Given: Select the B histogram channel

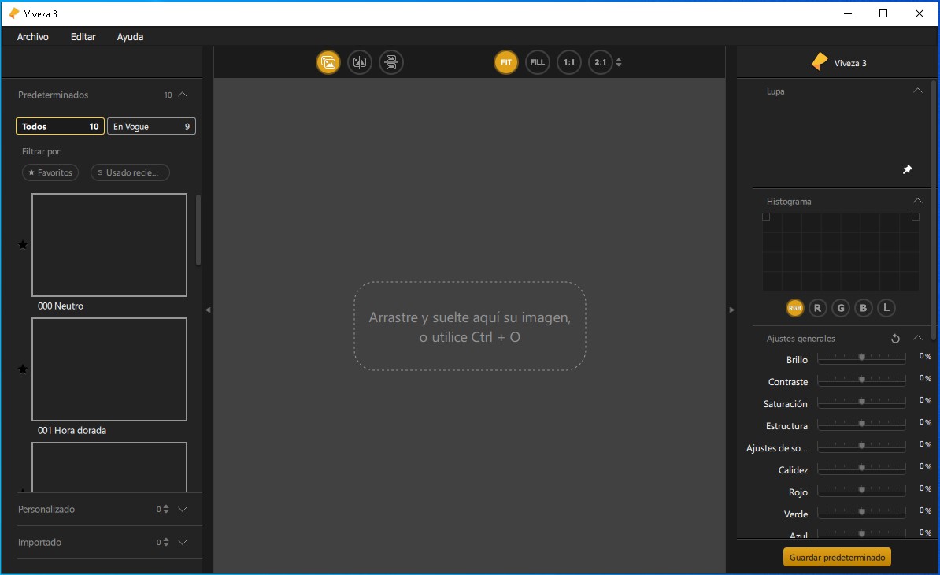Looking at the screenshot, I should point(864,308).
